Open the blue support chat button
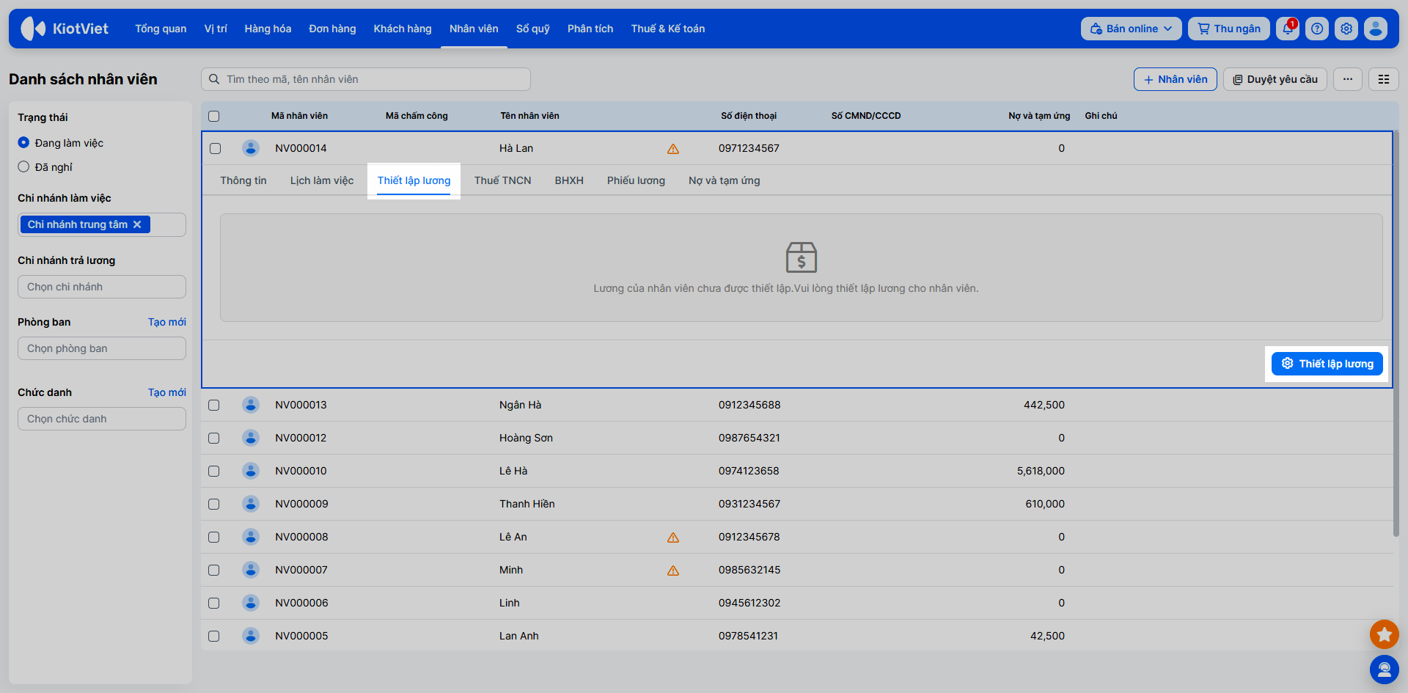 1384,670
